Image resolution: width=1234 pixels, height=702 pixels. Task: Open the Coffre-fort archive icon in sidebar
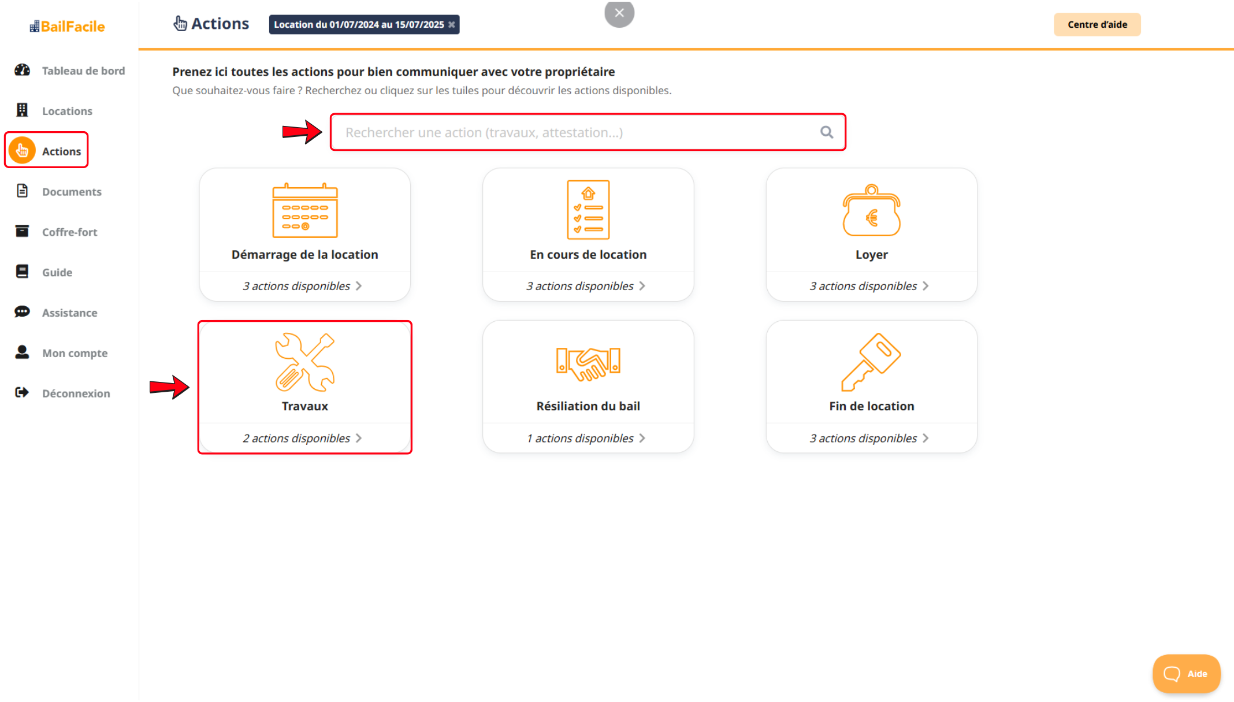coord(22,232)
